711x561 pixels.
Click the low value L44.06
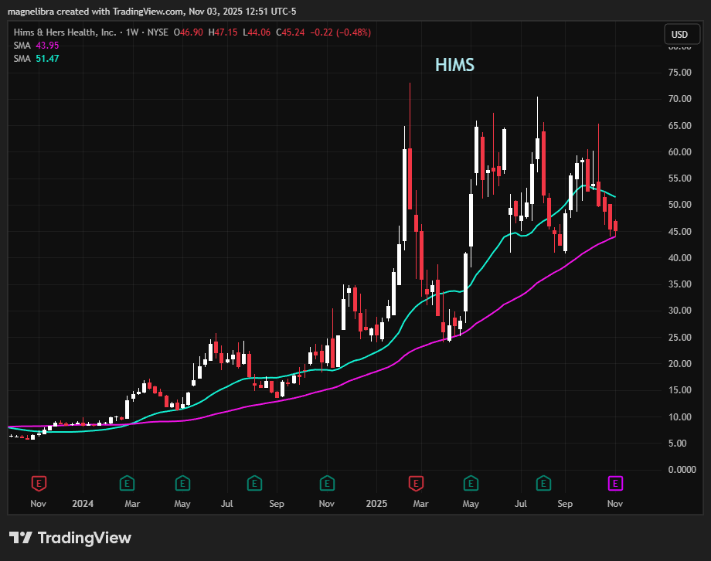(x=257, y=32)
